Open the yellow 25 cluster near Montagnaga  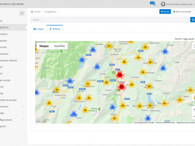[x=143, y=72]
